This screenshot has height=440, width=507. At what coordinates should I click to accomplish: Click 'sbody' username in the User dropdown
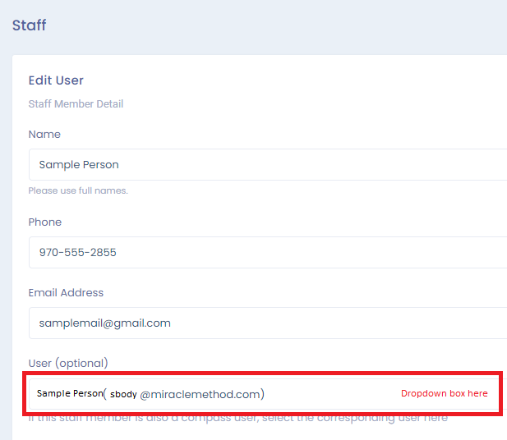click(x=123, y=394)
